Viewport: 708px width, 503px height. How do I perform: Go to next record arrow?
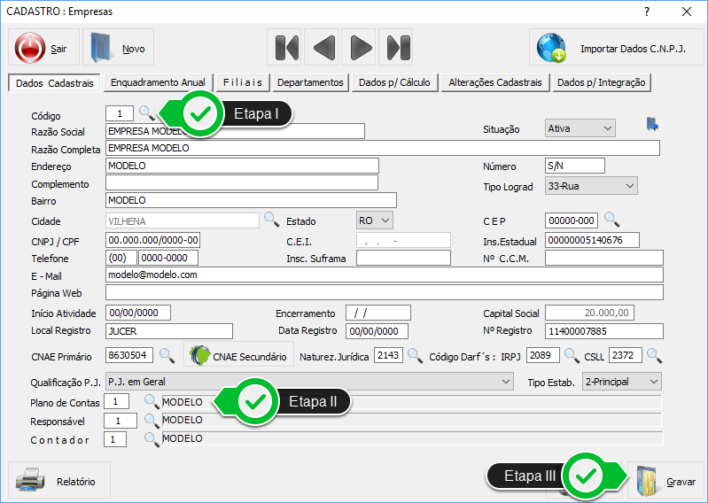click(360, 47)
